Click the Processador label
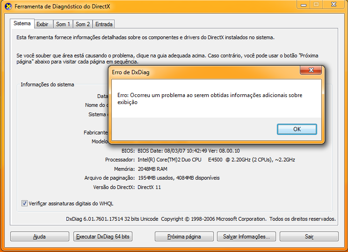This screenshot has width=348, height=252. pos(120,160)
